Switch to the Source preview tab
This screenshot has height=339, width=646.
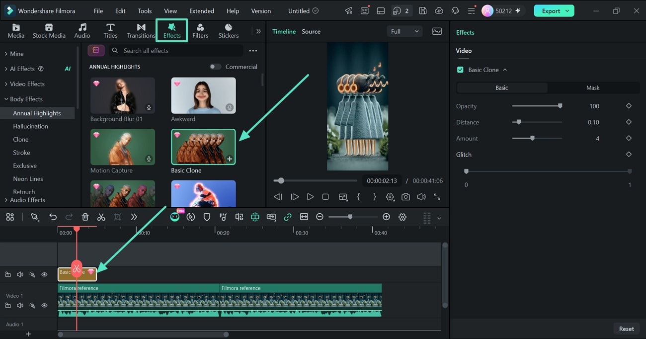[x=311, y=31]
